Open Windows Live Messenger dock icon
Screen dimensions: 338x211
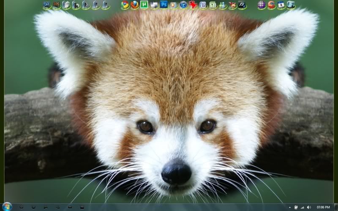pos(223,5)
